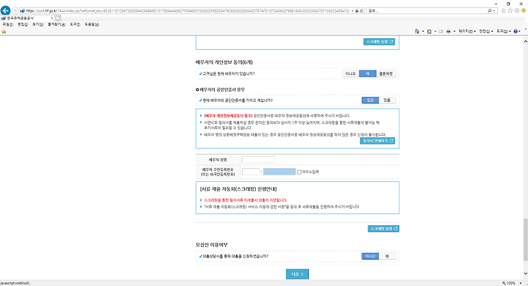Click the blue second resident number field
Image resolution: width=528 pixels, height=286 pixels.
click(279, 172)
